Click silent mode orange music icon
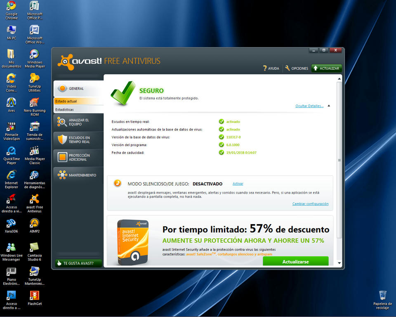 click(x=118, y=183)
